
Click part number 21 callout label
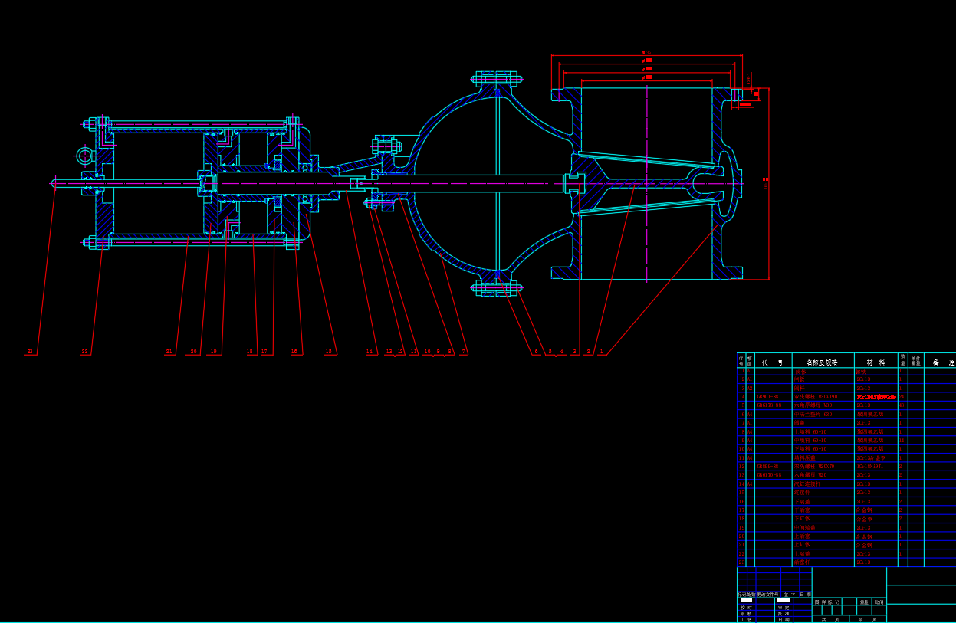pos(169,352)
